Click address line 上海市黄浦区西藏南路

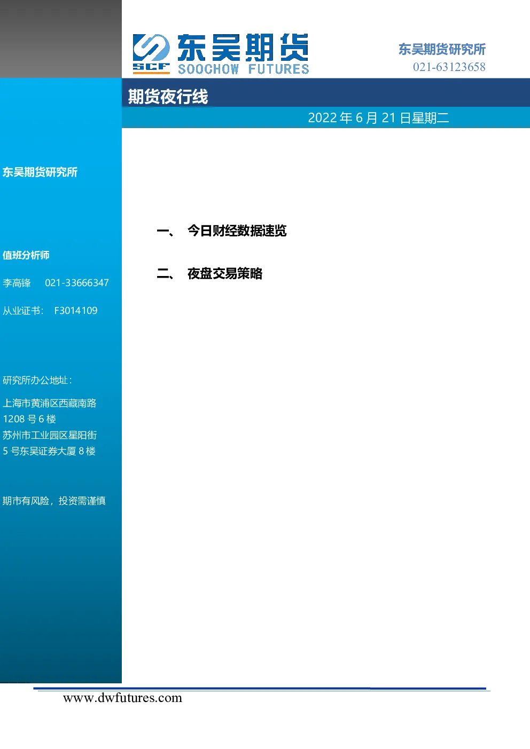point(50,403)
